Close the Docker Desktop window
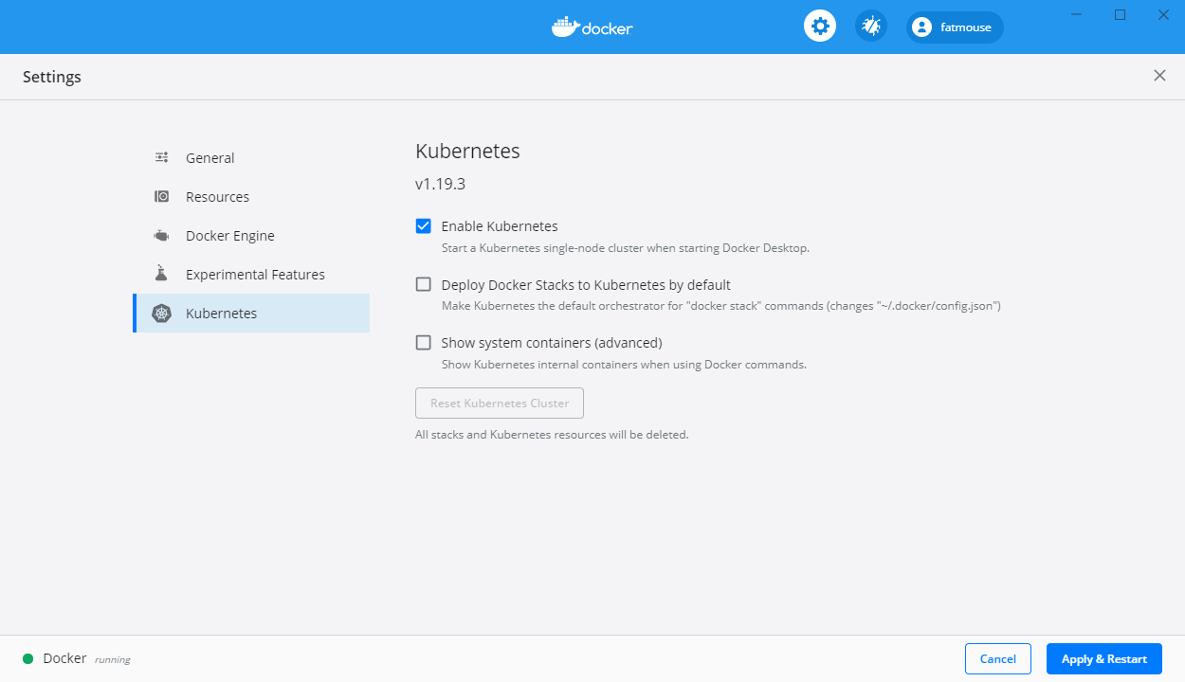Screen dimensions: 1185x682 1163,14
